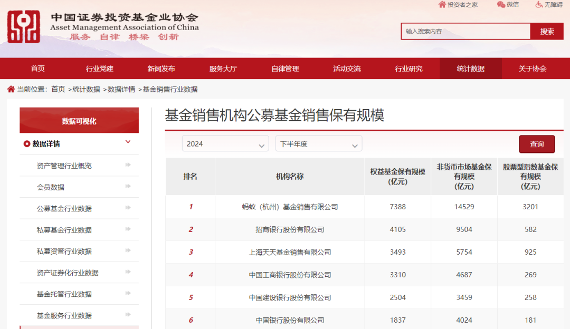Open 统计数据 breadcrumb link
This screenshot has width=570, height=329.
86,89
